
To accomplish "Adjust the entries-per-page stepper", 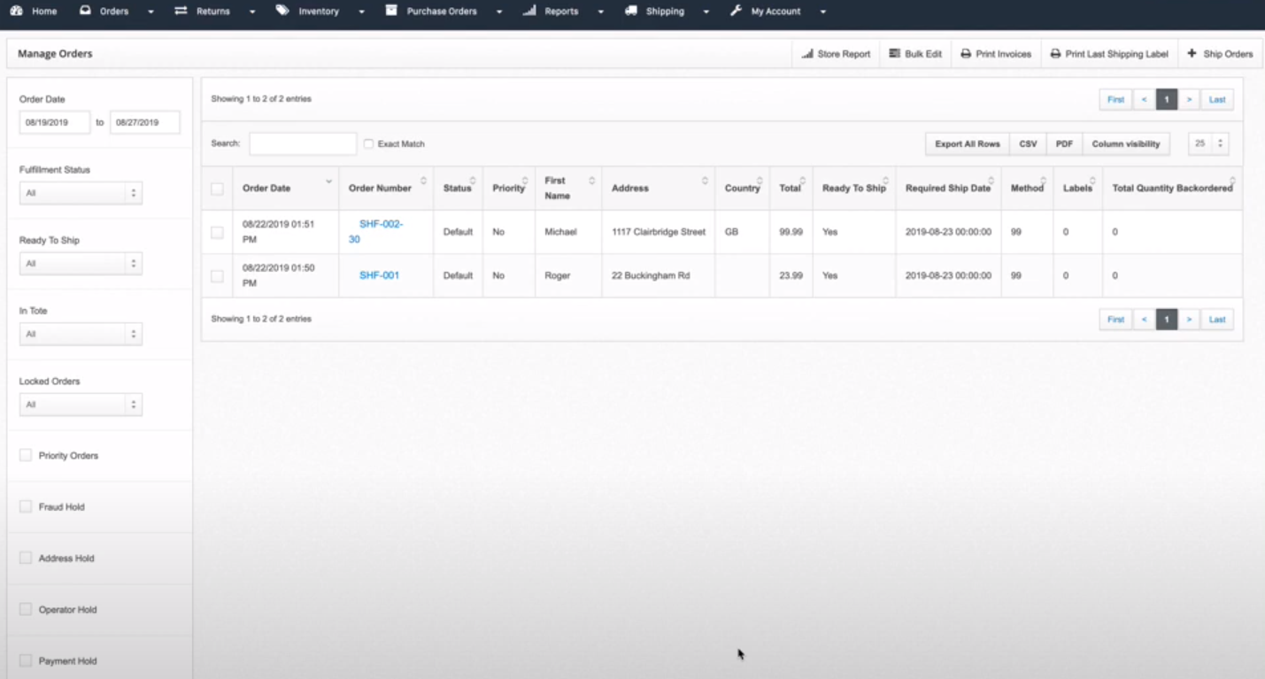I will [x=1219, y=143].
